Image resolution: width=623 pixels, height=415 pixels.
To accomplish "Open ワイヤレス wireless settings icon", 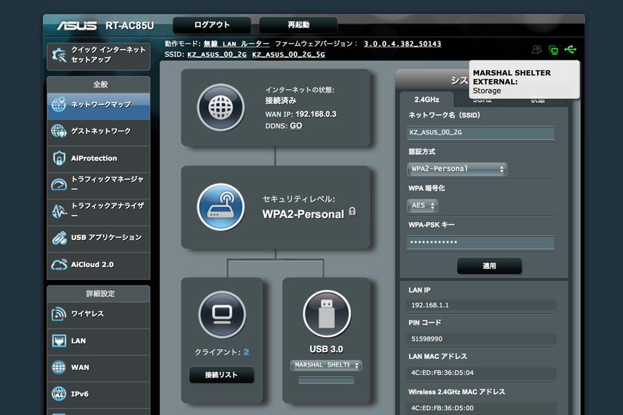I will (59, 314).
